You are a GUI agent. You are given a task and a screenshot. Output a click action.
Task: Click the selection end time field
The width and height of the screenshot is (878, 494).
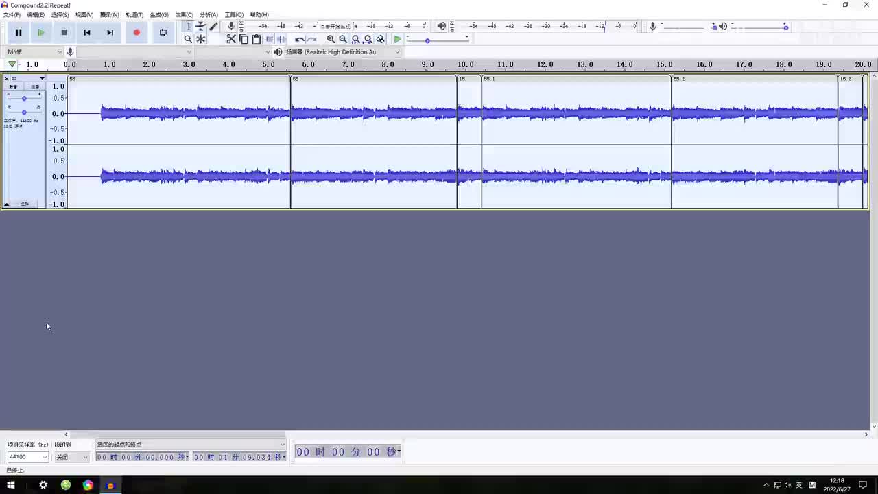tap(239, 457)
